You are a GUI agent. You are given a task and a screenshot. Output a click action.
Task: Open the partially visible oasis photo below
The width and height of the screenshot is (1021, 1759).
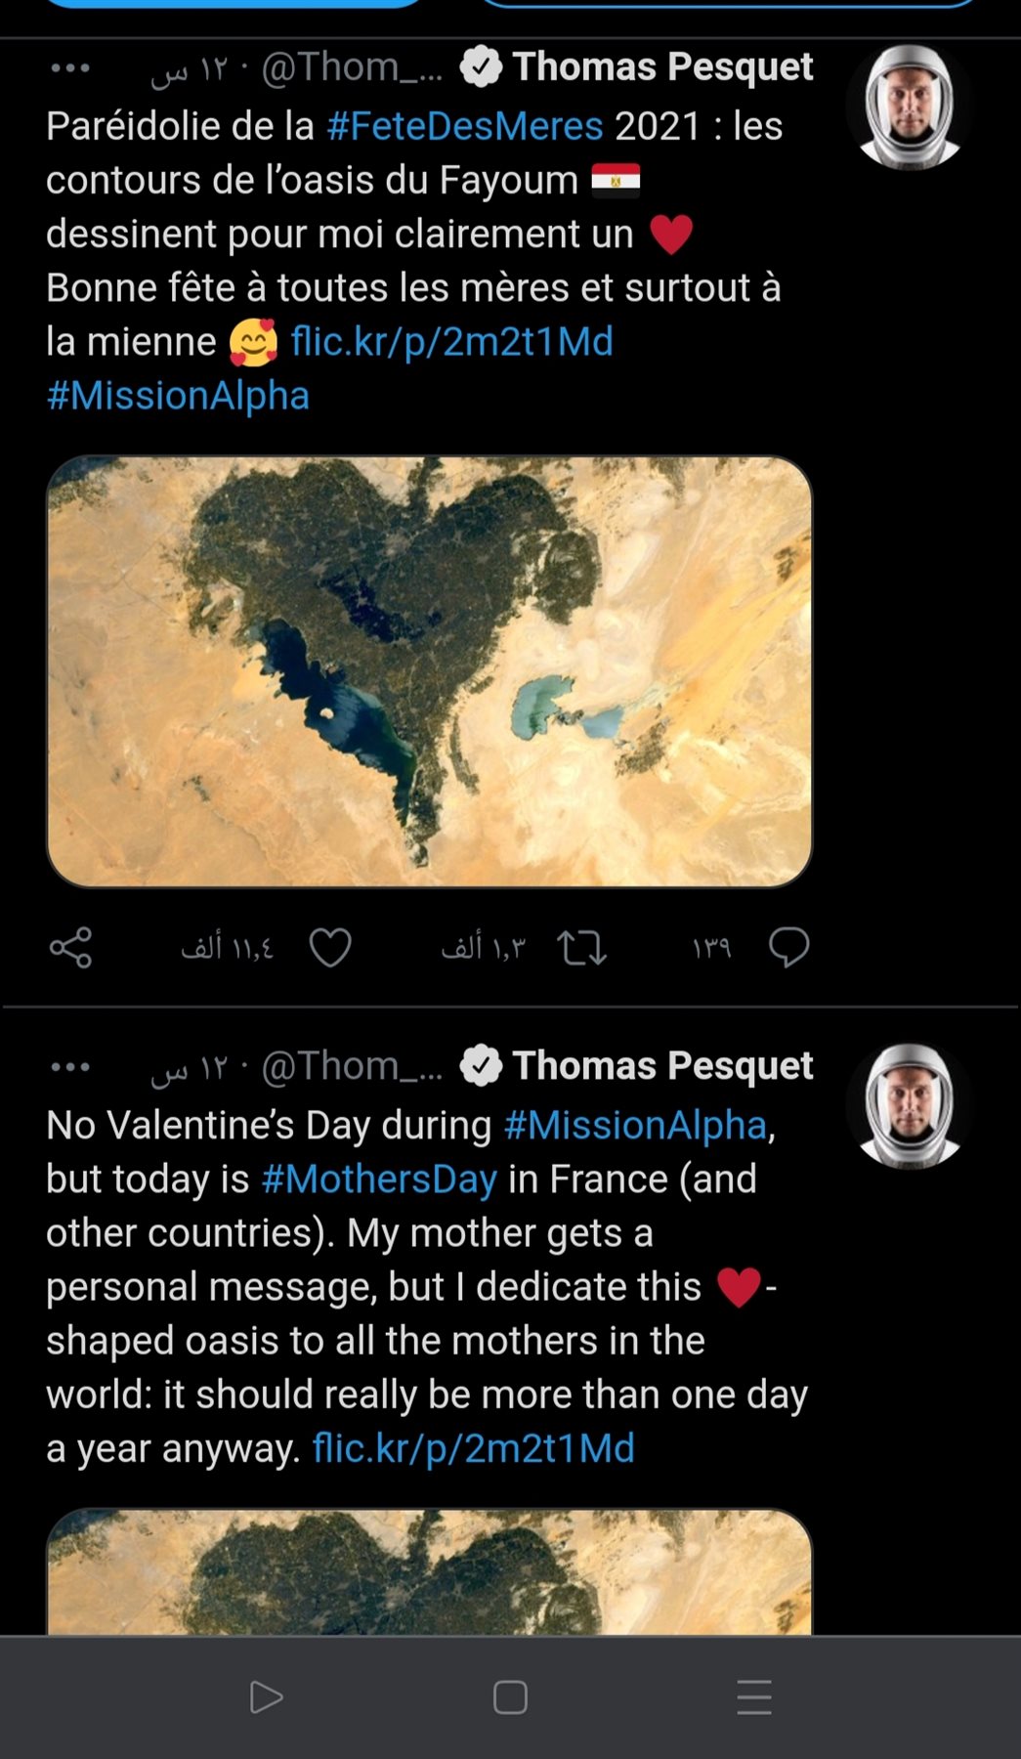tap(429, 1571)
